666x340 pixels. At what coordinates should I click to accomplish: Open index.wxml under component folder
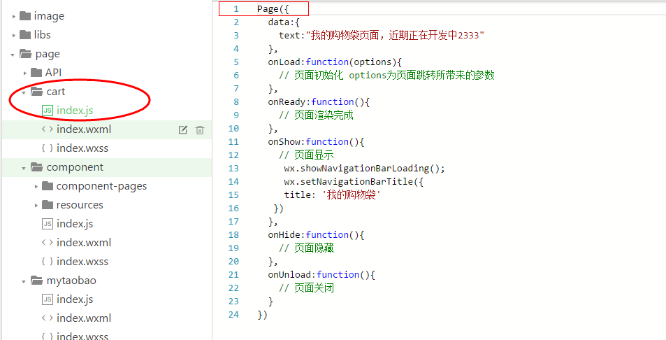click(x=84, y=242)
